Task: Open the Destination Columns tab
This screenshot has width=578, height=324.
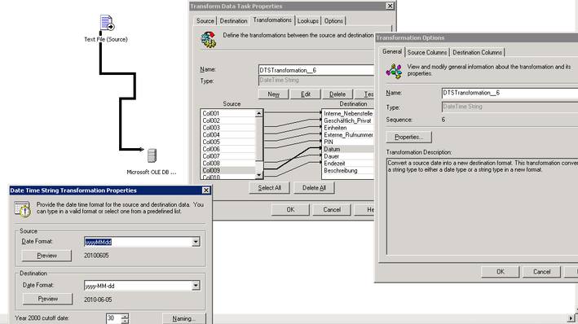Action: tap(477, 52)
